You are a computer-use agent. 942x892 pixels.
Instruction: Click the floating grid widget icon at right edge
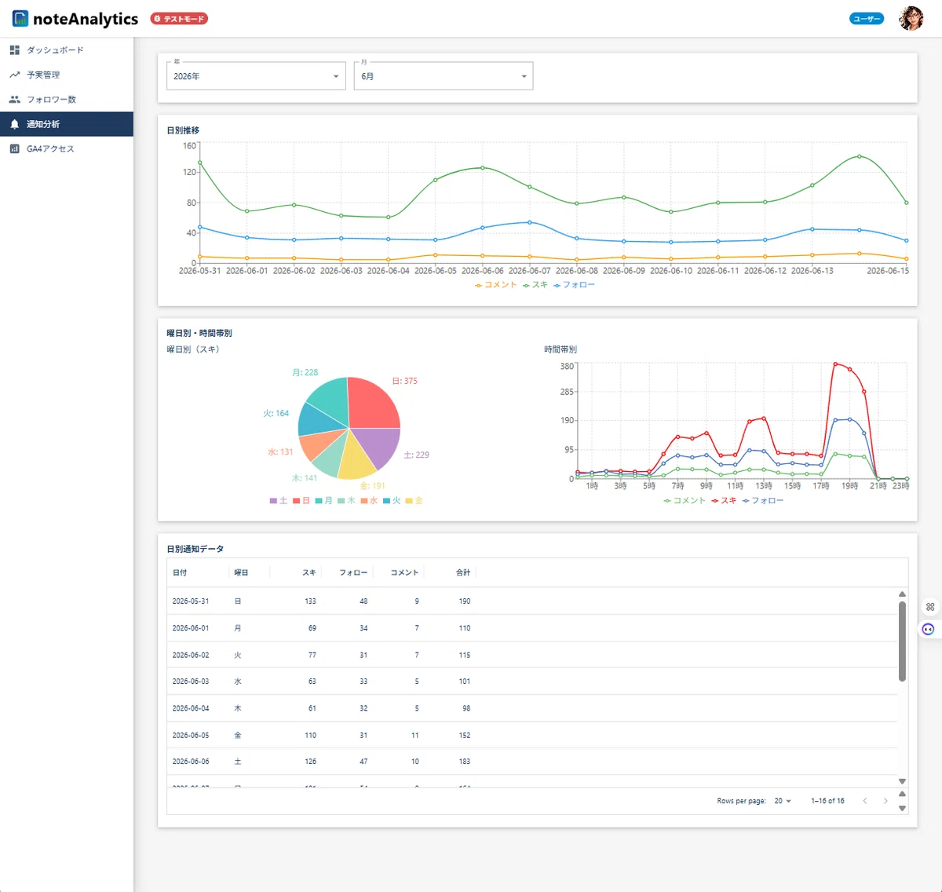pos(930,607)
